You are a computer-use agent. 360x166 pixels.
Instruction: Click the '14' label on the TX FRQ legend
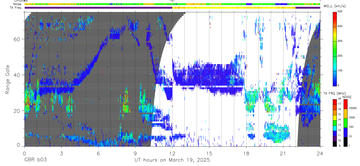(x=339, y=119)
